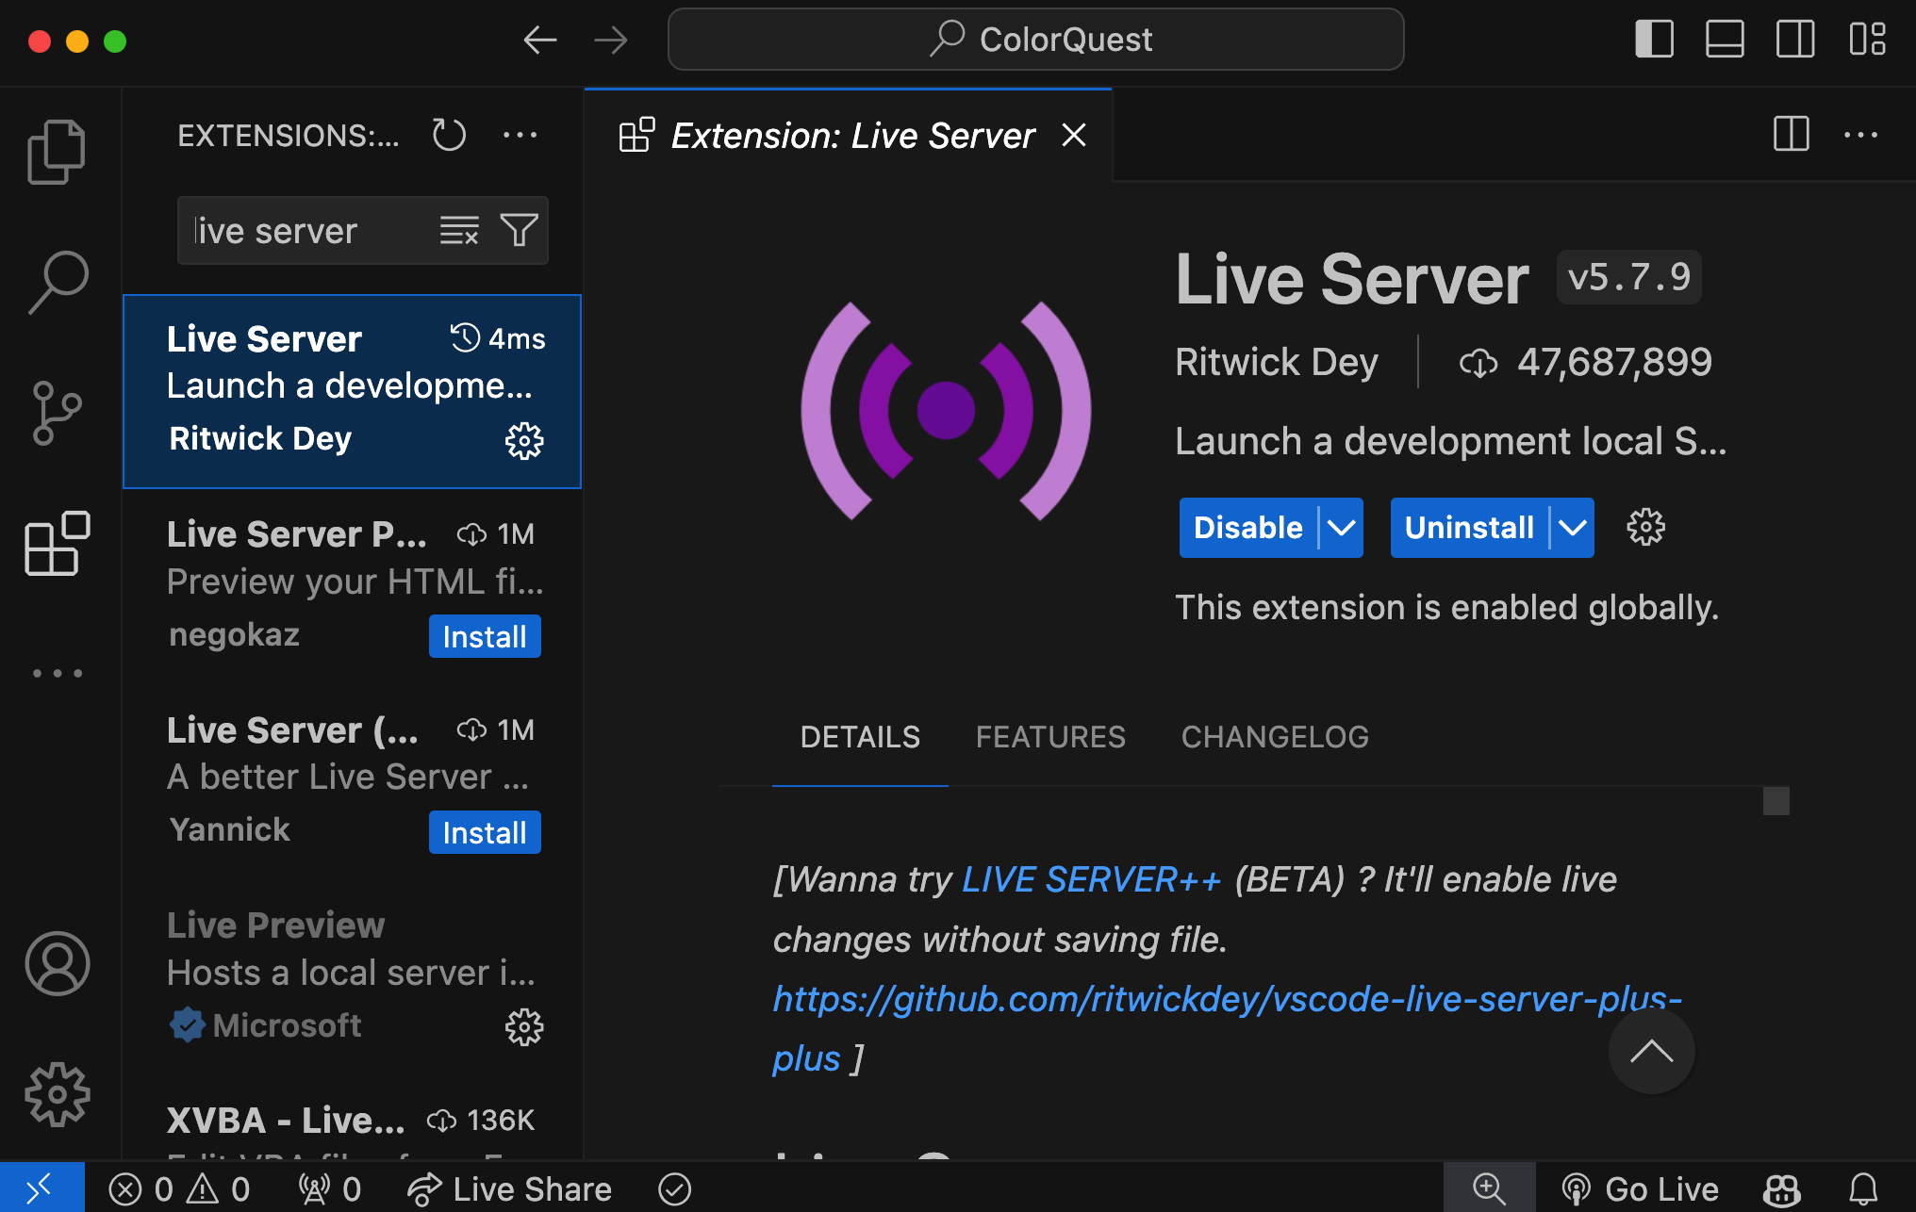Toggle the primary side bar
Image resolution: width=1916 pixels, height=1212 pixels.
(x=1654, y=40)
